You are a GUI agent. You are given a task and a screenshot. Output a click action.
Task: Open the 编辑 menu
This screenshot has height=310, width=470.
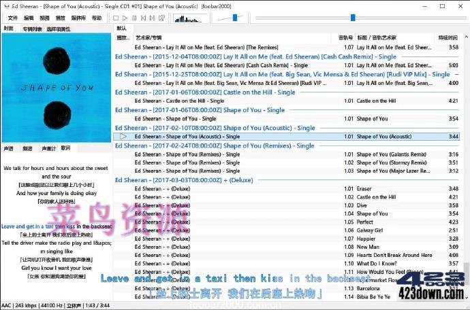point(29,18)
